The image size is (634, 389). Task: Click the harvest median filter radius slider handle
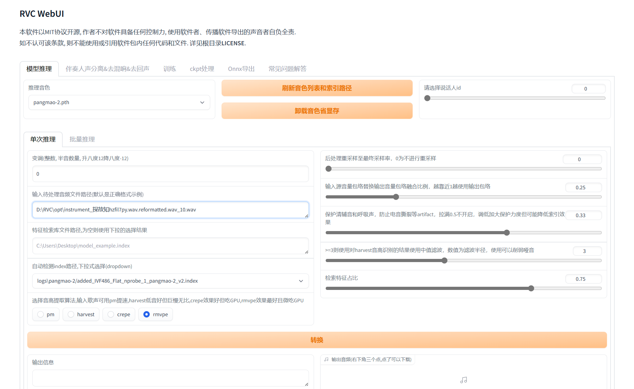[x=444, y=260]
